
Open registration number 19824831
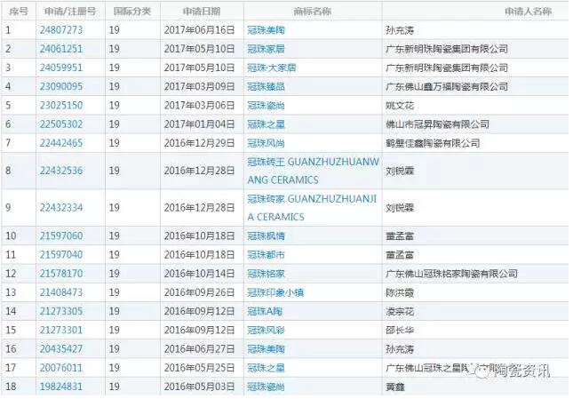click(61, 387)
